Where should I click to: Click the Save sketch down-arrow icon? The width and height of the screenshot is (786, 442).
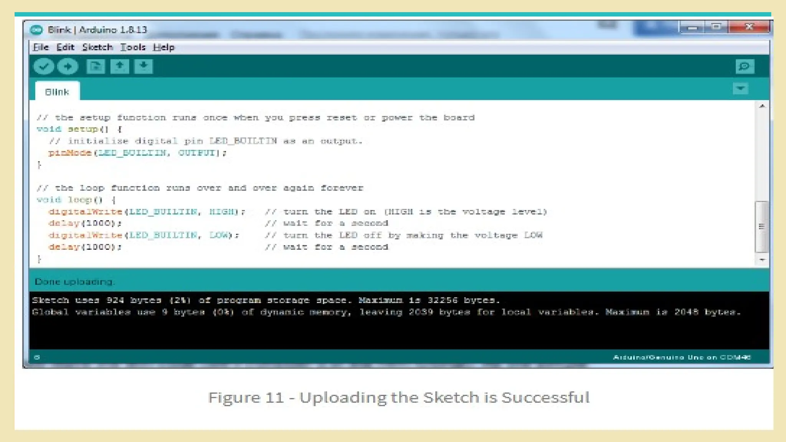pyautogui.click(x=143, y=66)
